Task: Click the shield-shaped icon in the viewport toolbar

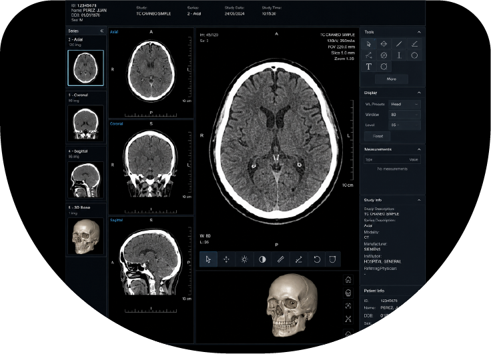Action: [332, 259]
